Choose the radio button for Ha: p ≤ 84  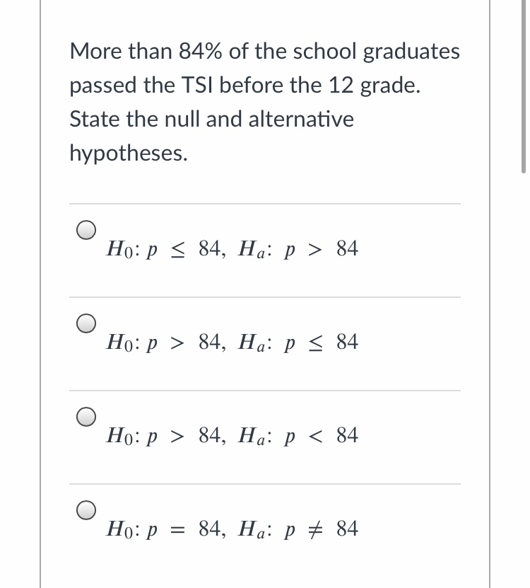[86, 323]
